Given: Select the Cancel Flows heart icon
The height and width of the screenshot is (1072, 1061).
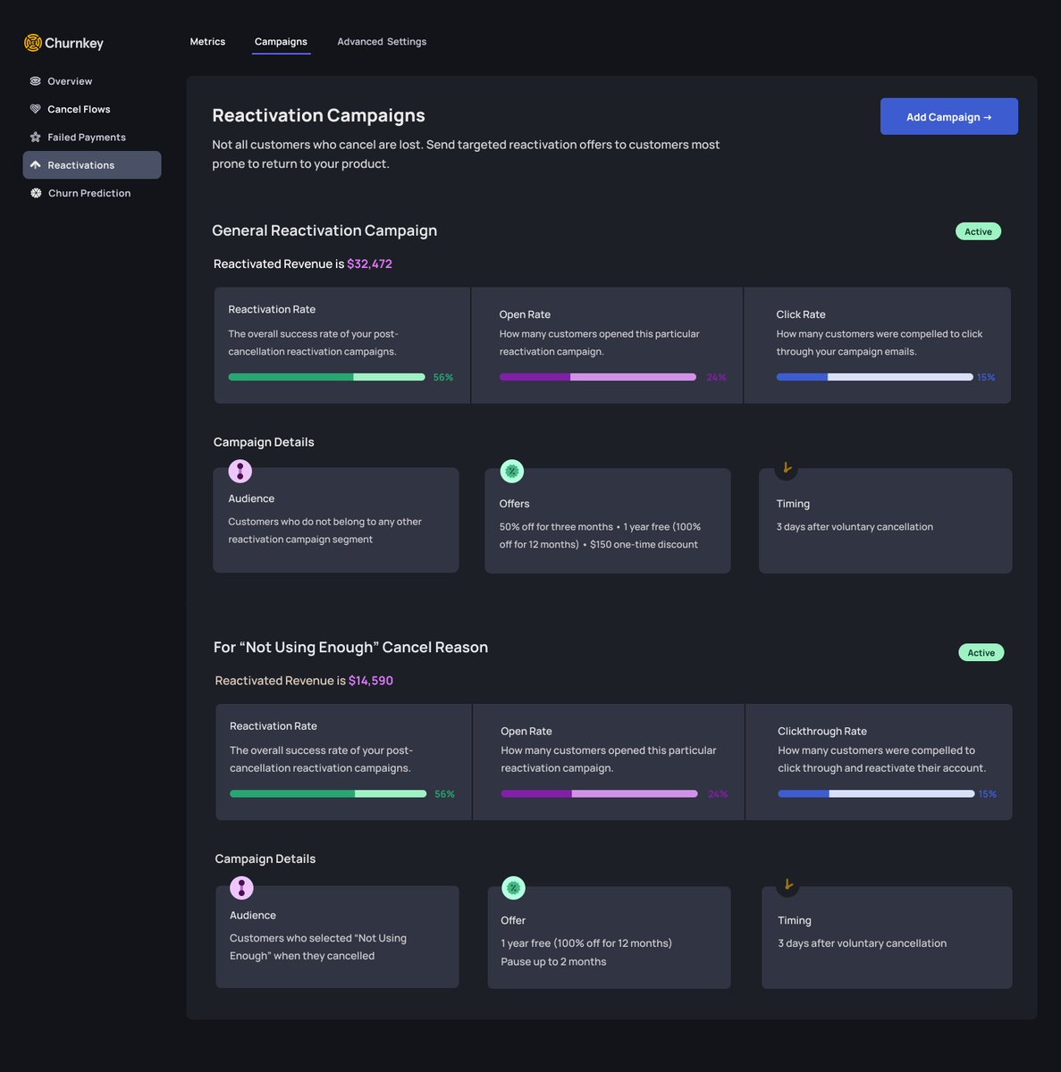Looking at the screenshot, I should pos(35,109).
